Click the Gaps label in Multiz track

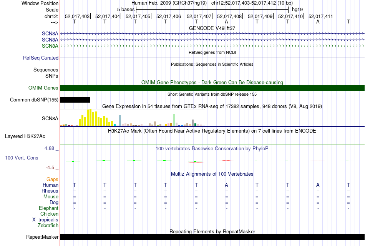pos(52,179)
